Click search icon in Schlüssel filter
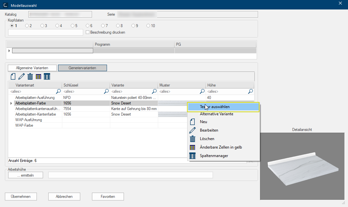 (106, 91)
